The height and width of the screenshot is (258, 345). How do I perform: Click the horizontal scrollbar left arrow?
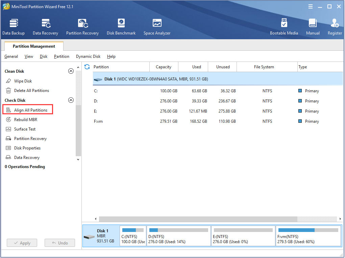pos(96,219)
